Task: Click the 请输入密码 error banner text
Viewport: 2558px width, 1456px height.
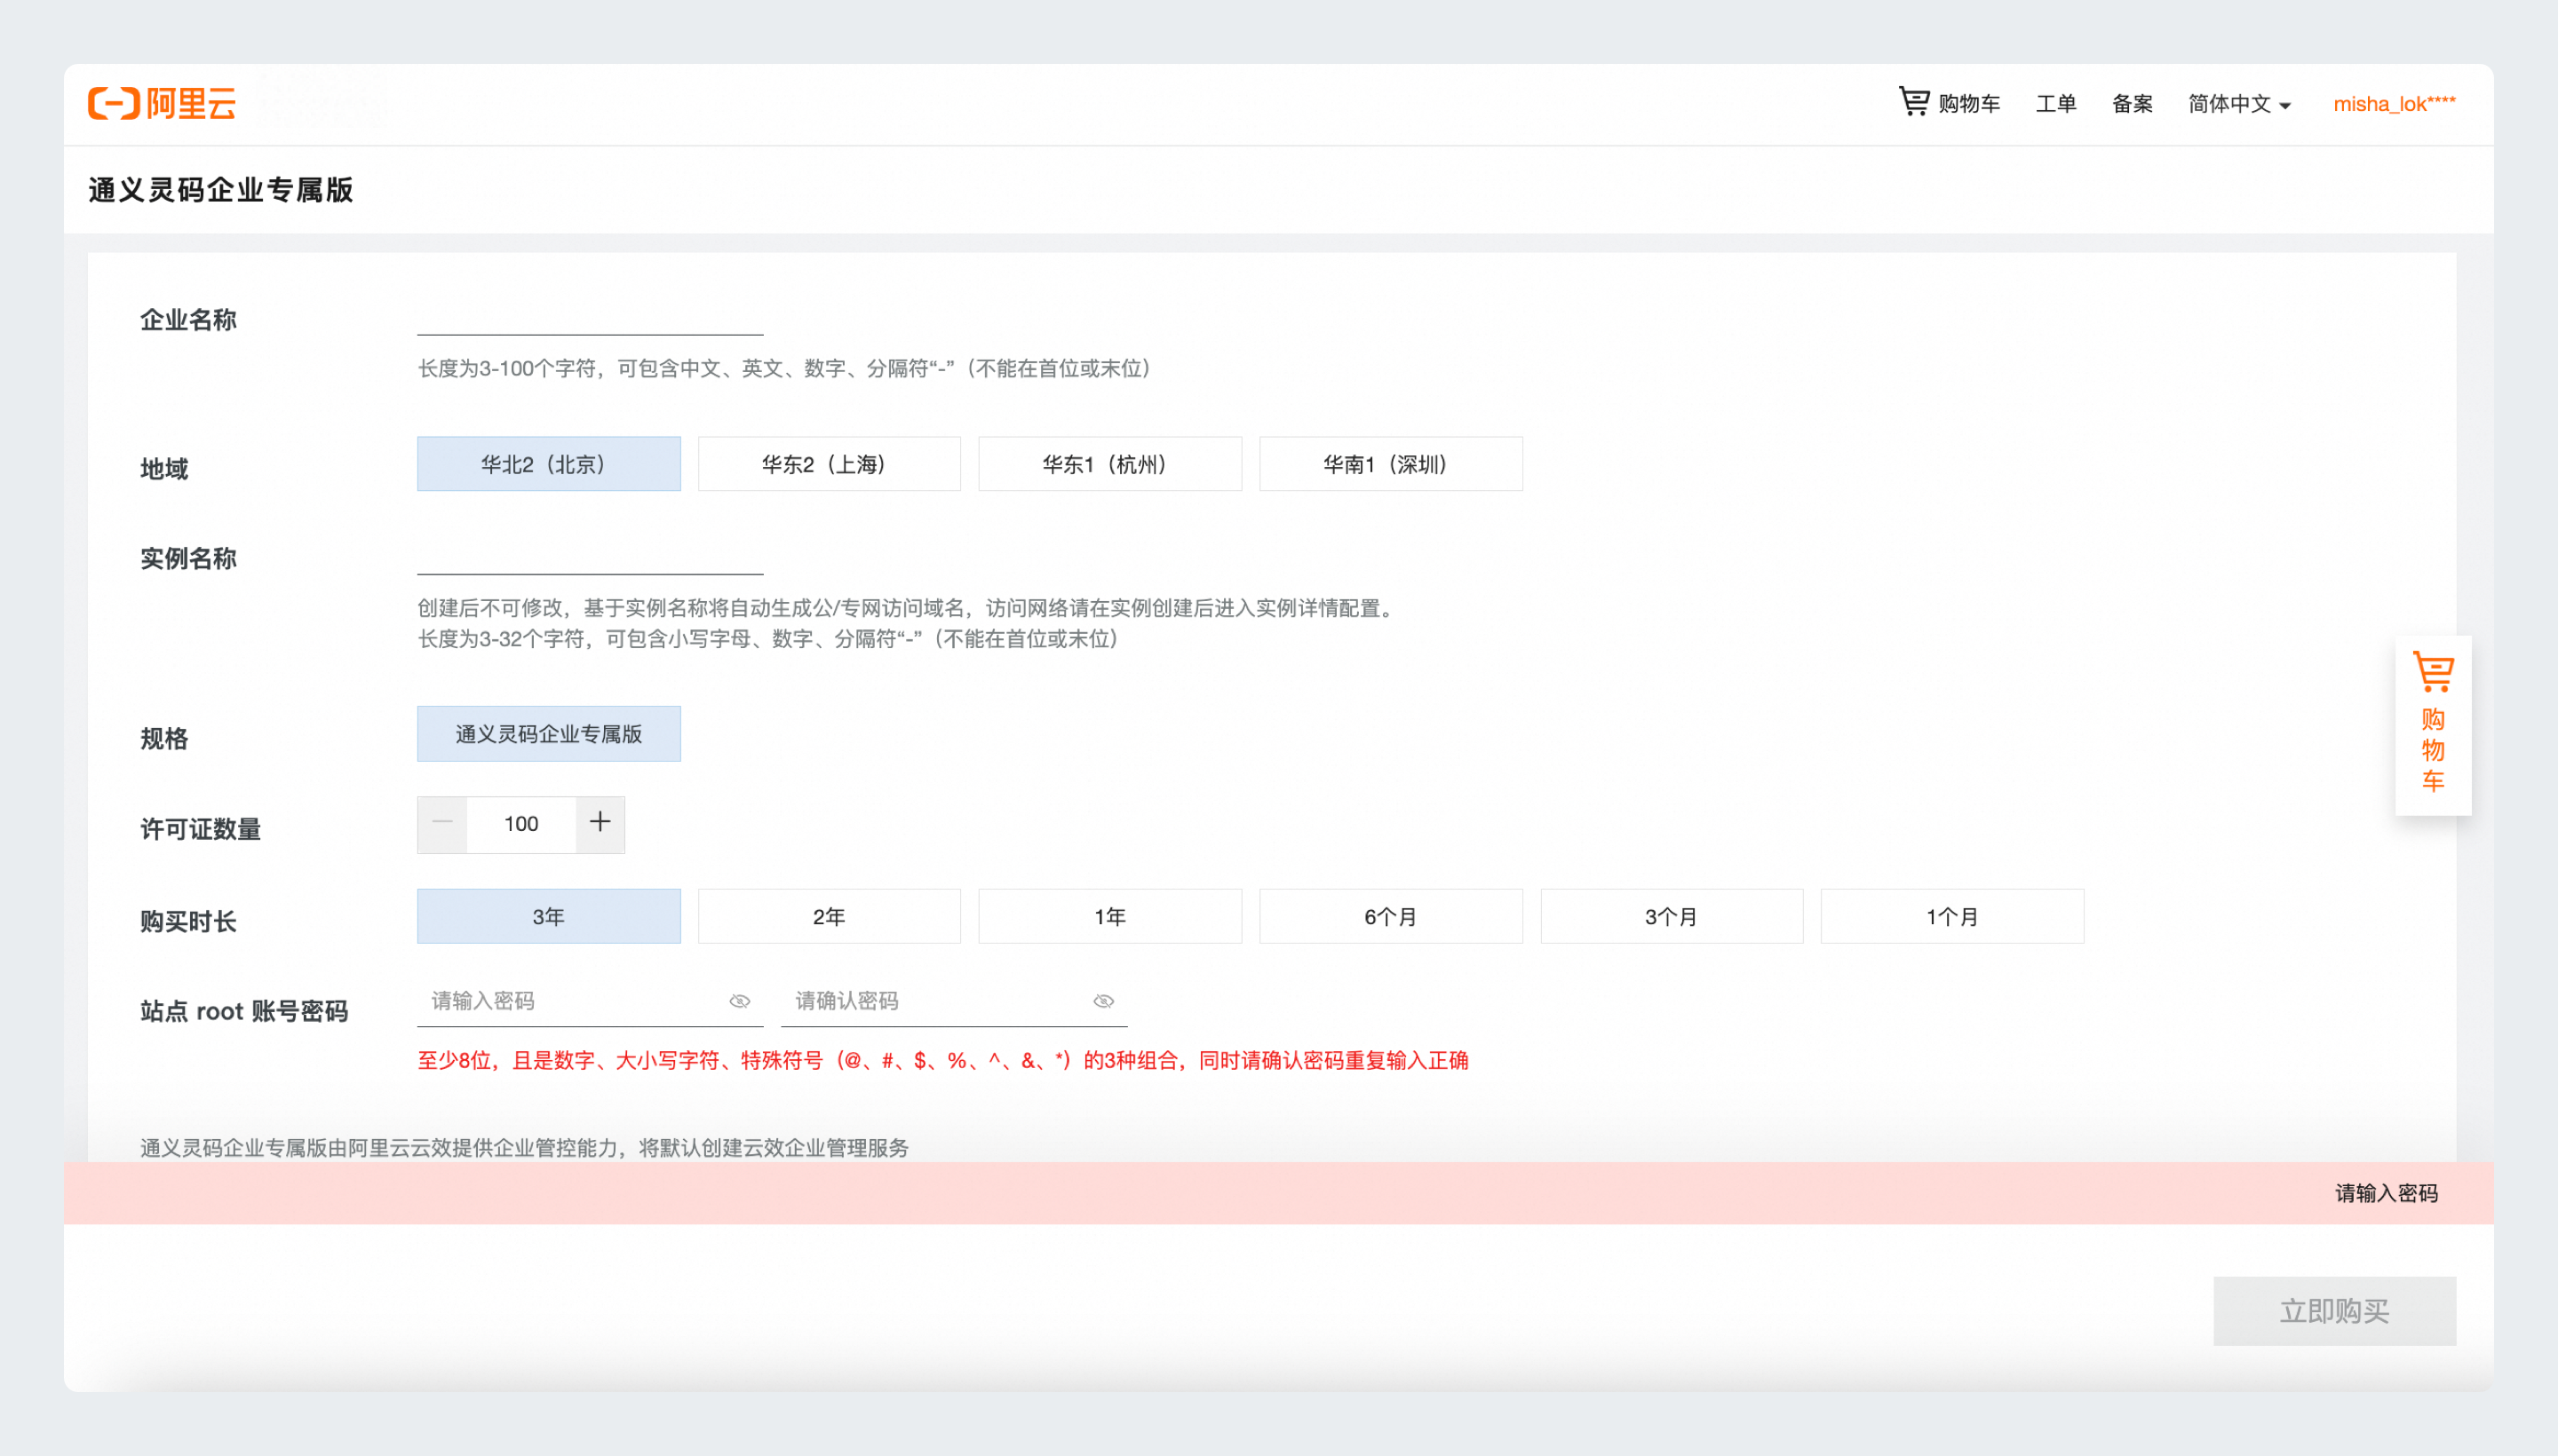Action: coord(2386,1193)
